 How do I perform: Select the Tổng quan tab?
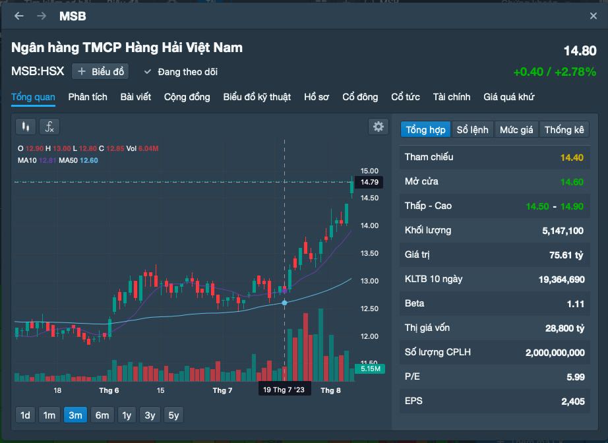click(x=33, y=97)
